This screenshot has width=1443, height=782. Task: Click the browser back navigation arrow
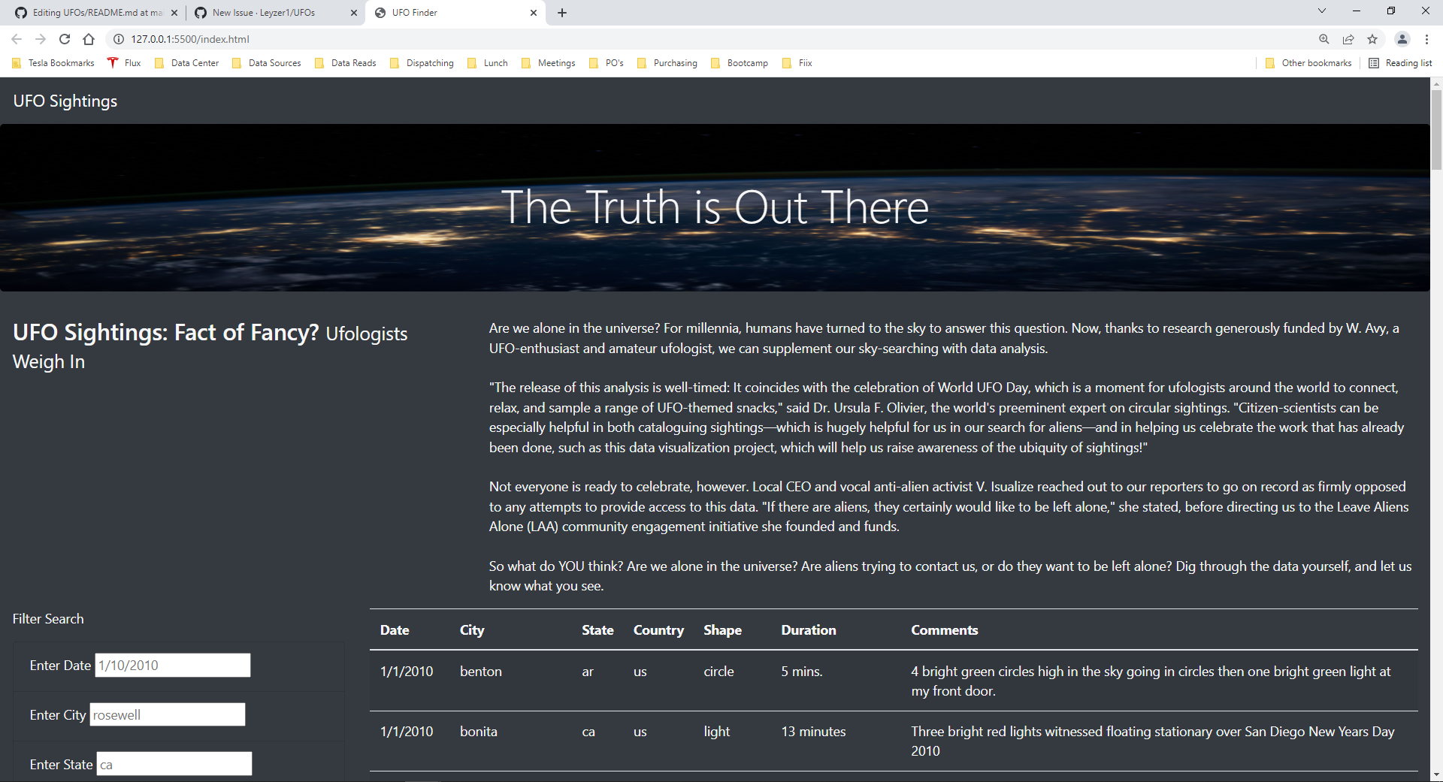(x=17, y=39)
